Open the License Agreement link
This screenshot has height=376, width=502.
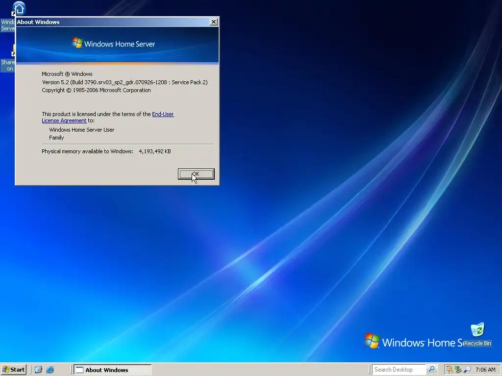pos(64,120)
